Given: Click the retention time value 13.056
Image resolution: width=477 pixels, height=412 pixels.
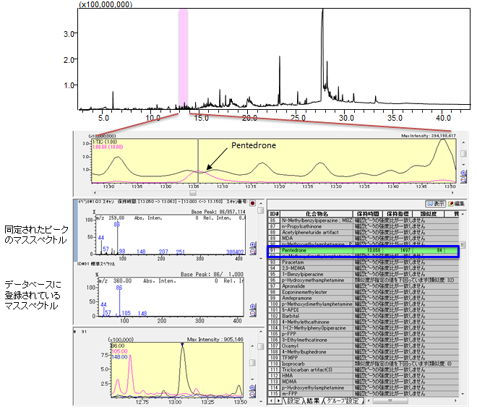Looking at the screenshot, I should pos(374,250).
